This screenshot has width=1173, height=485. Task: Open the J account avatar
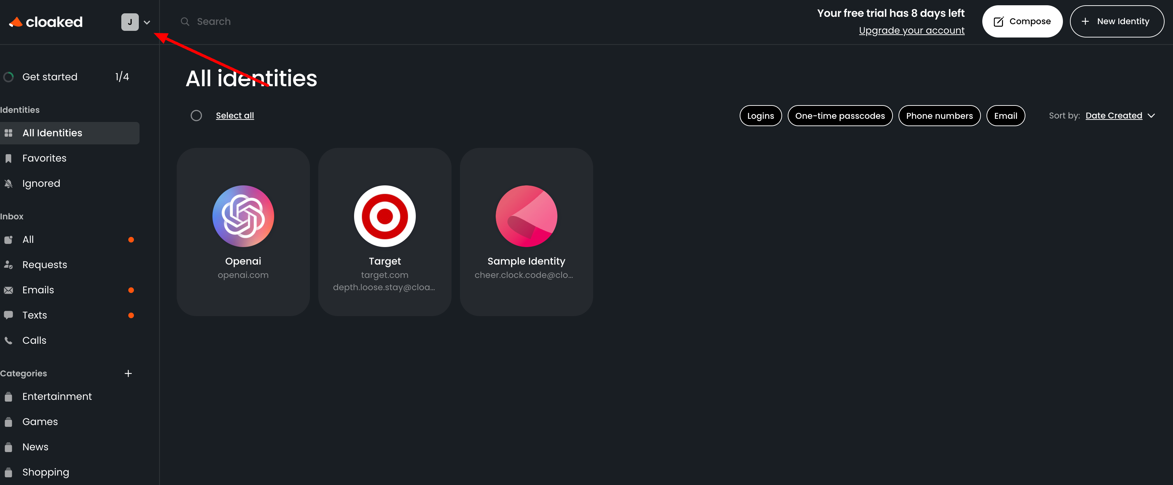[x=130, y=22]
